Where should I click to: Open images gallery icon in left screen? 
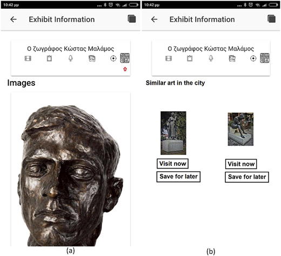(92, 58)
